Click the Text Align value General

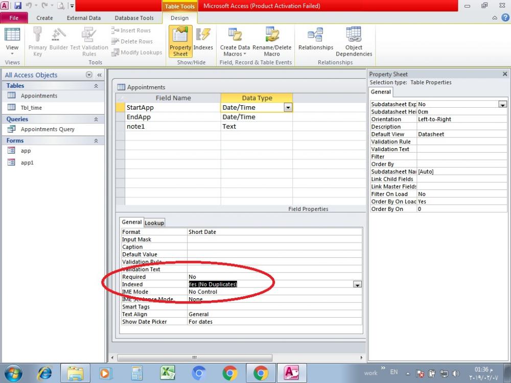tap(275, 314)
